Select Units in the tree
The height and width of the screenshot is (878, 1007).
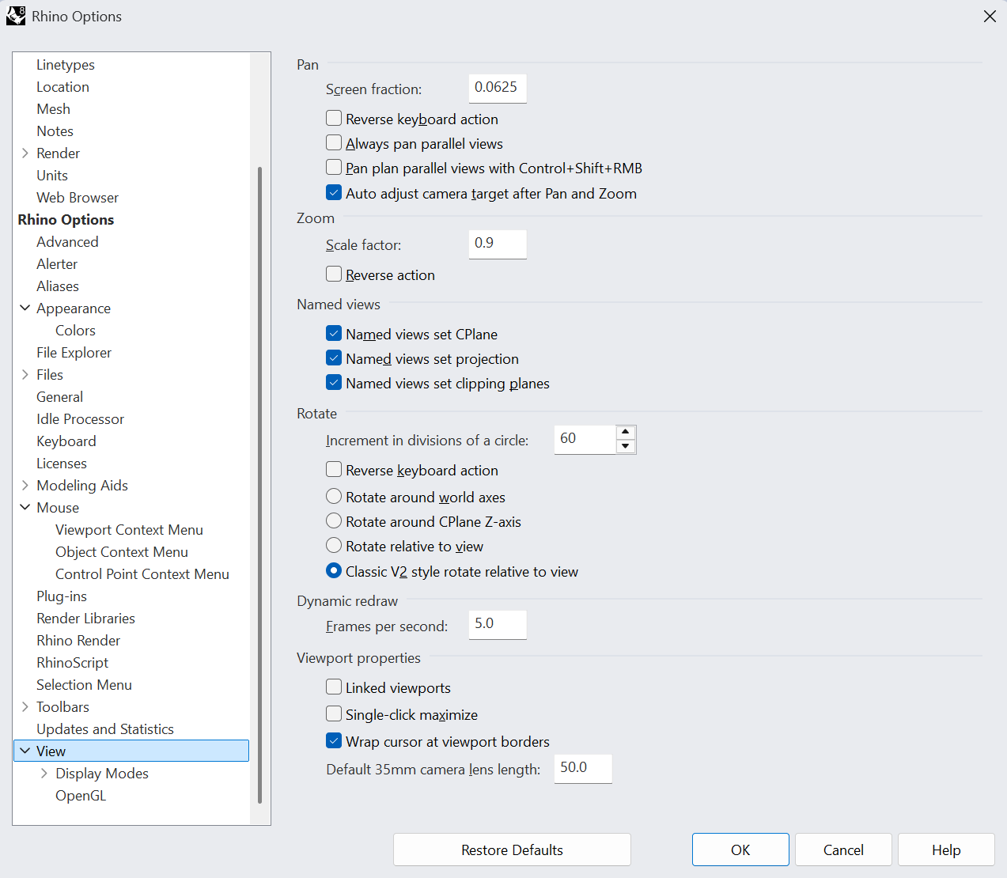[52, 175]
